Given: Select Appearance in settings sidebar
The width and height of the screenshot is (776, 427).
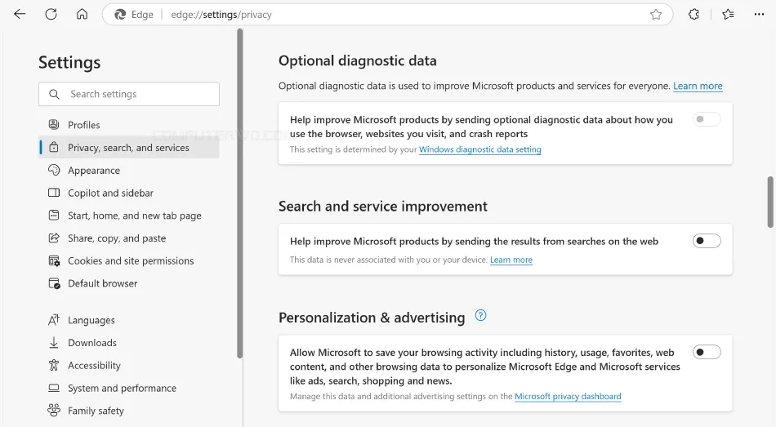Looking at the screenshot, I should (94, 171).
